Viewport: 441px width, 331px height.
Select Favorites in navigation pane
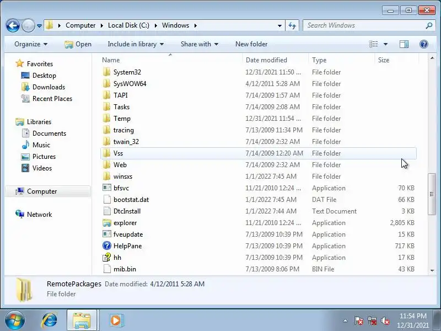pos(40,64)
